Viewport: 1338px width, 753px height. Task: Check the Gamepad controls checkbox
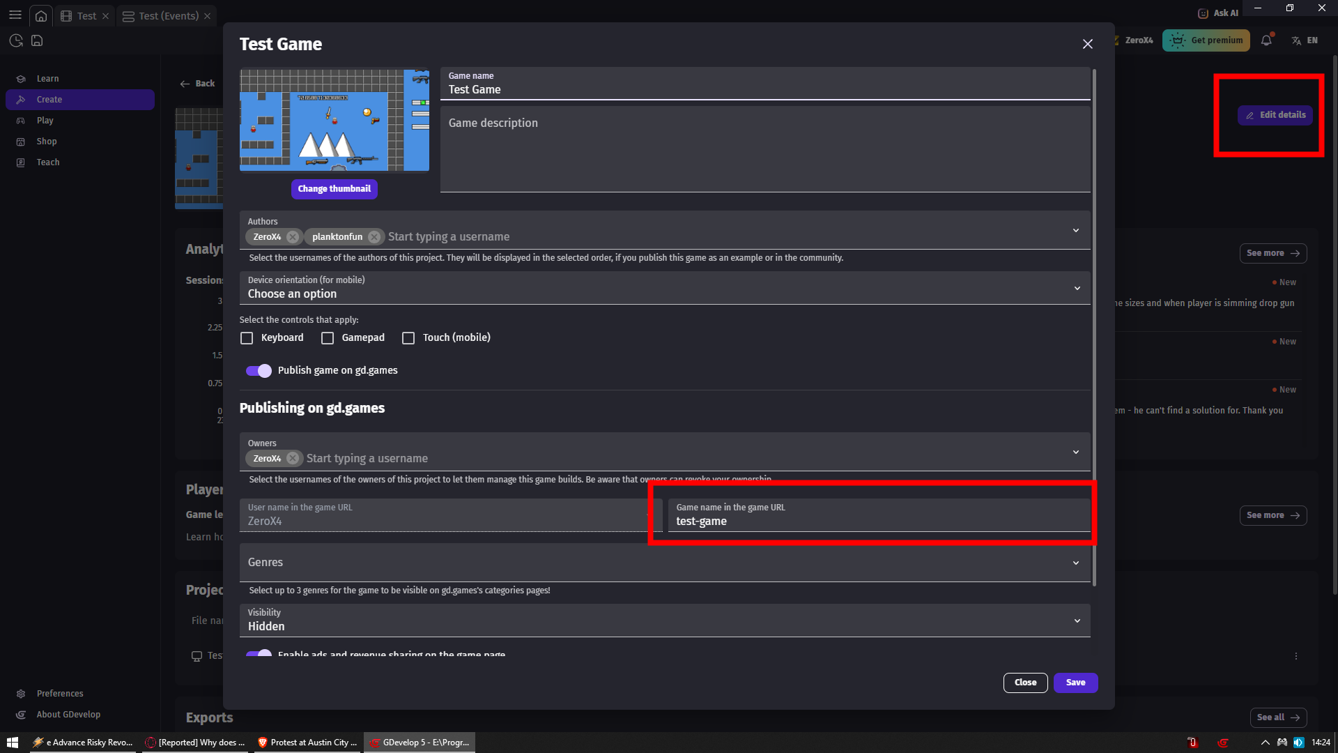[328, 338]
